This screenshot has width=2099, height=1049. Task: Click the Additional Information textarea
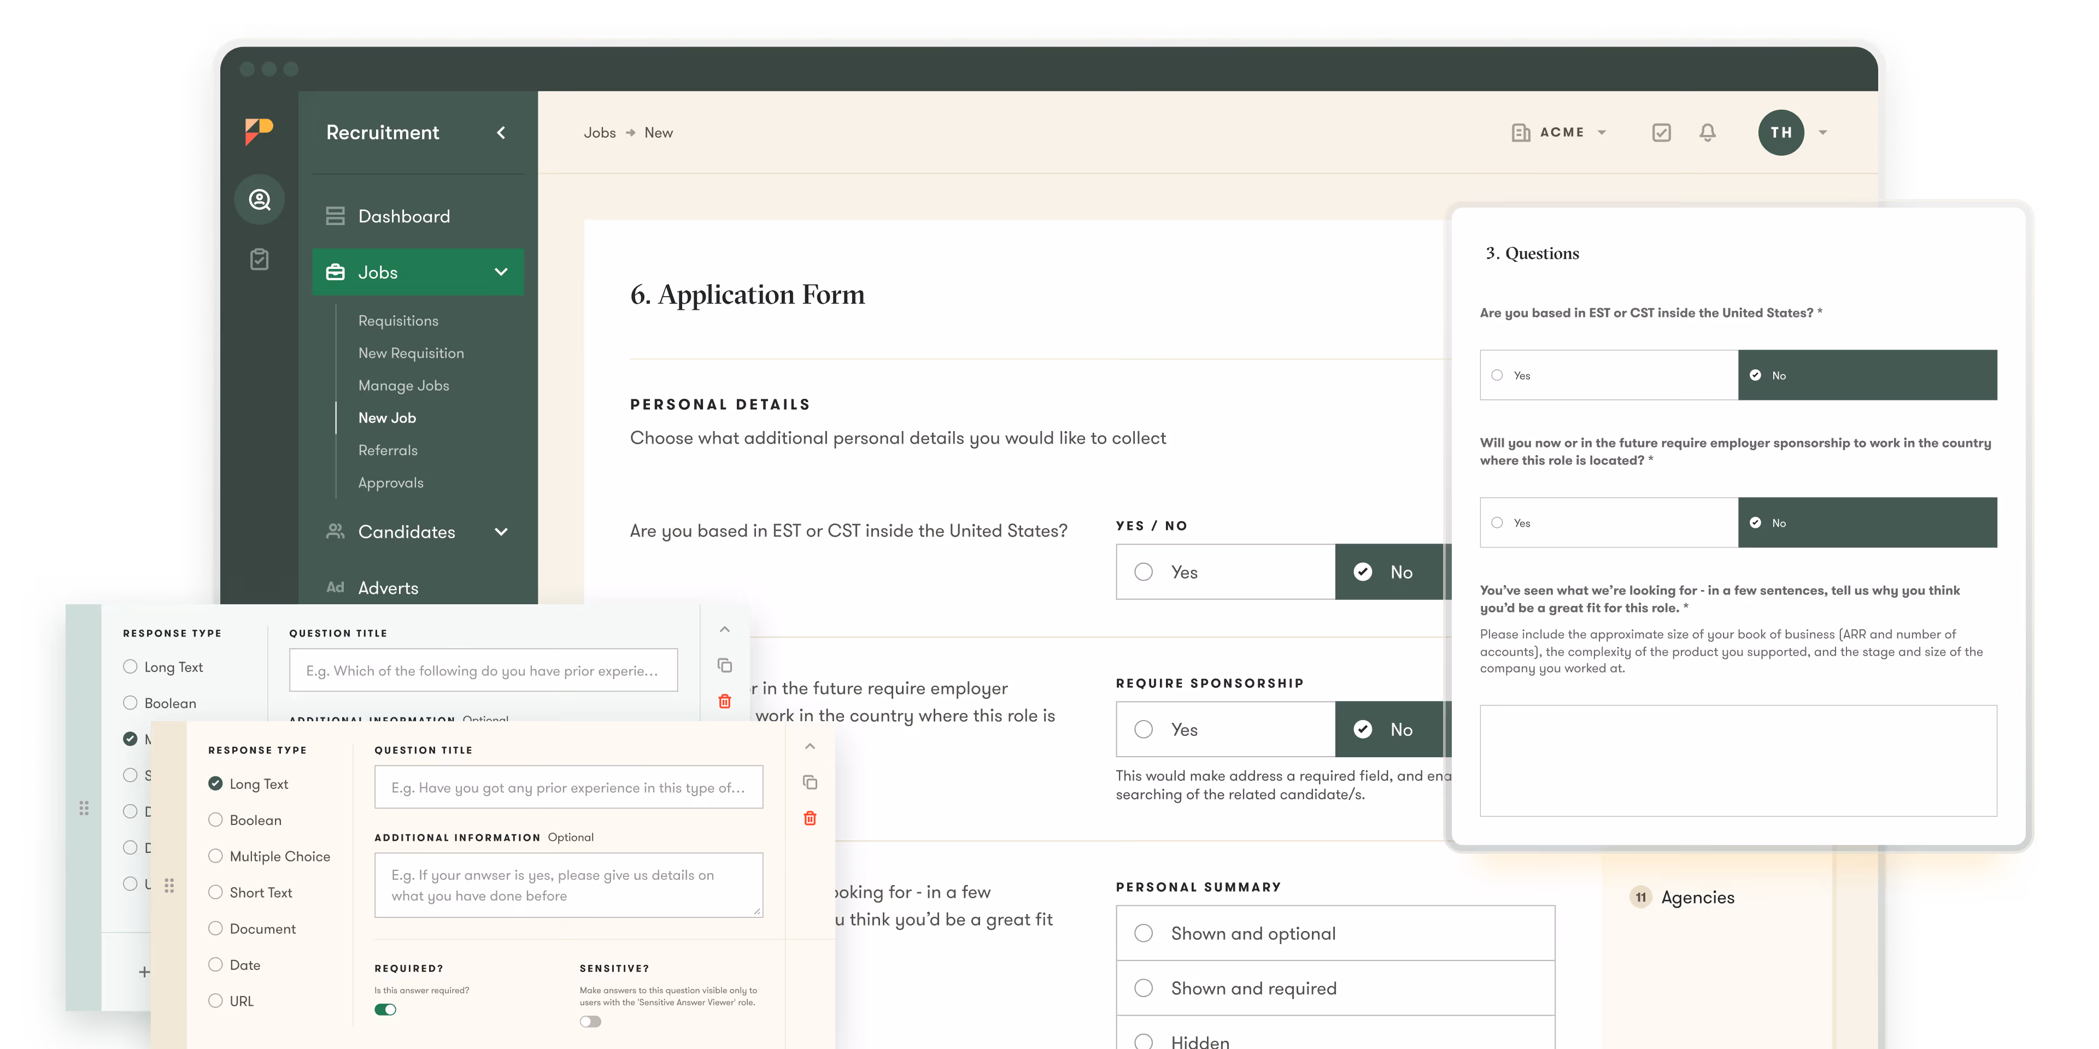(x=568, y=885)
